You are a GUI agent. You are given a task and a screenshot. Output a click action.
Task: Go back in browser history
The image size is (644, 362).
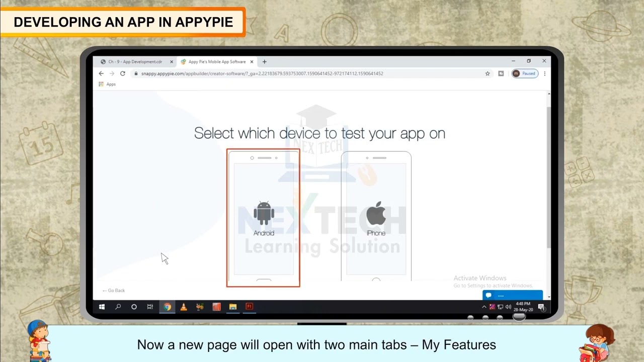[x=101, y=73]
